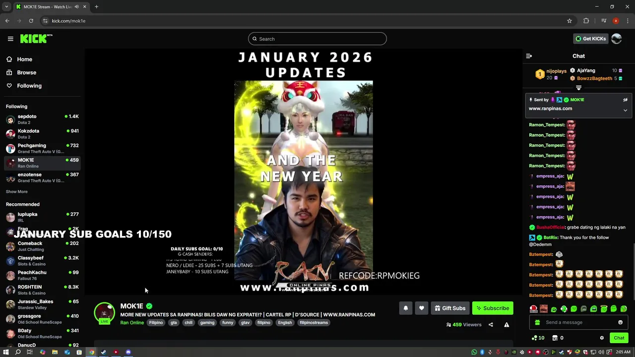Open the user profile avatar menu
Image resolution: width=635 pixels, height=357 pixels.
click(617, 39)
